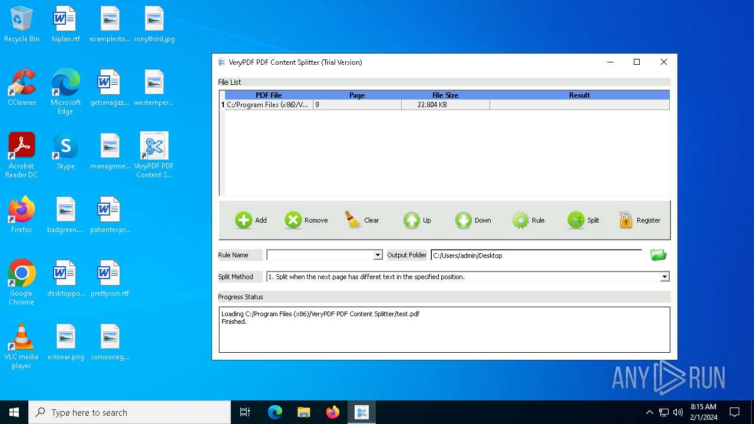
Task: Move the file Down in list
Action: coord(473,220)
